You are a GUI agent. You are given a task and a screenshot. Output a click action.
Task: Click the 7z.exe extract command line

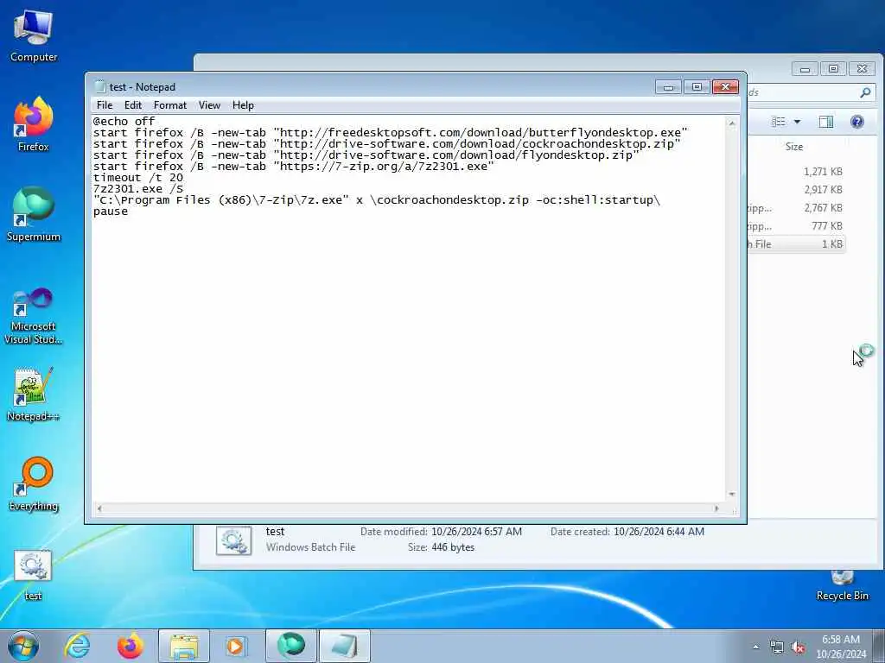377,200
